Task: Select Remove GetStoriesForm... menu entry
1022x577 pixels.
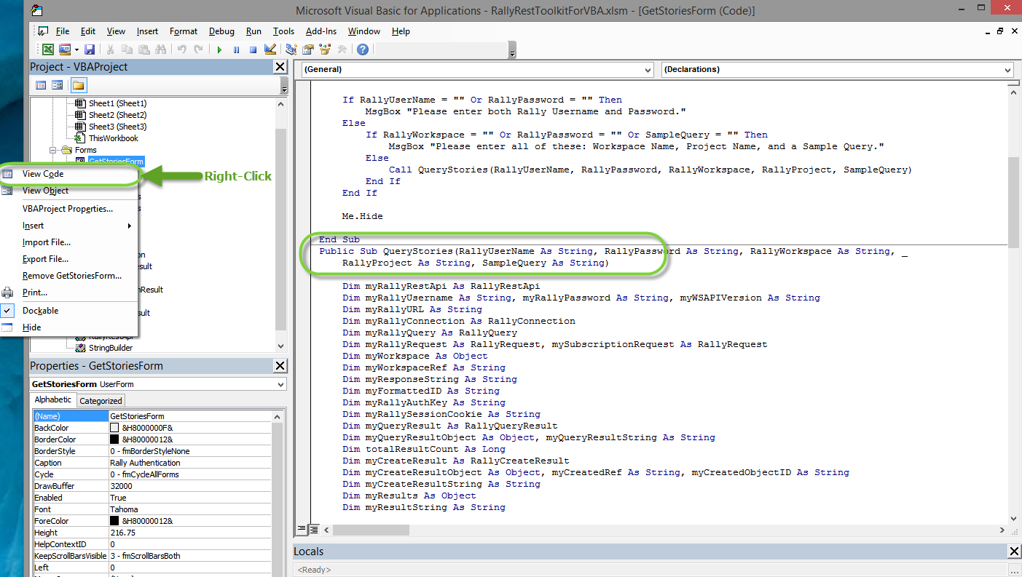Action: pyautogui.click(x=72, y=276)
